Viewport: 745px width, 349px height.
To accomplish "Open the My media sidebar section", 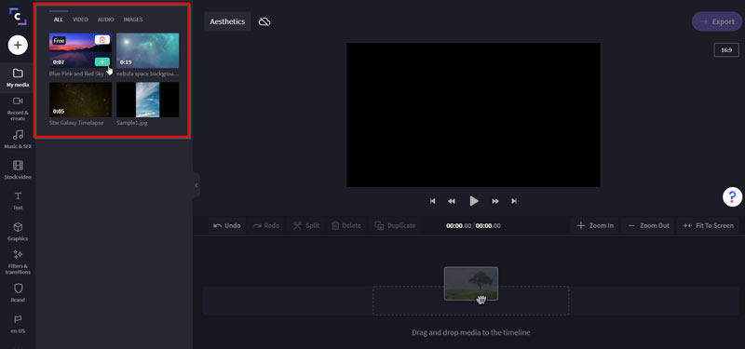I will click(x=18, y=78).
